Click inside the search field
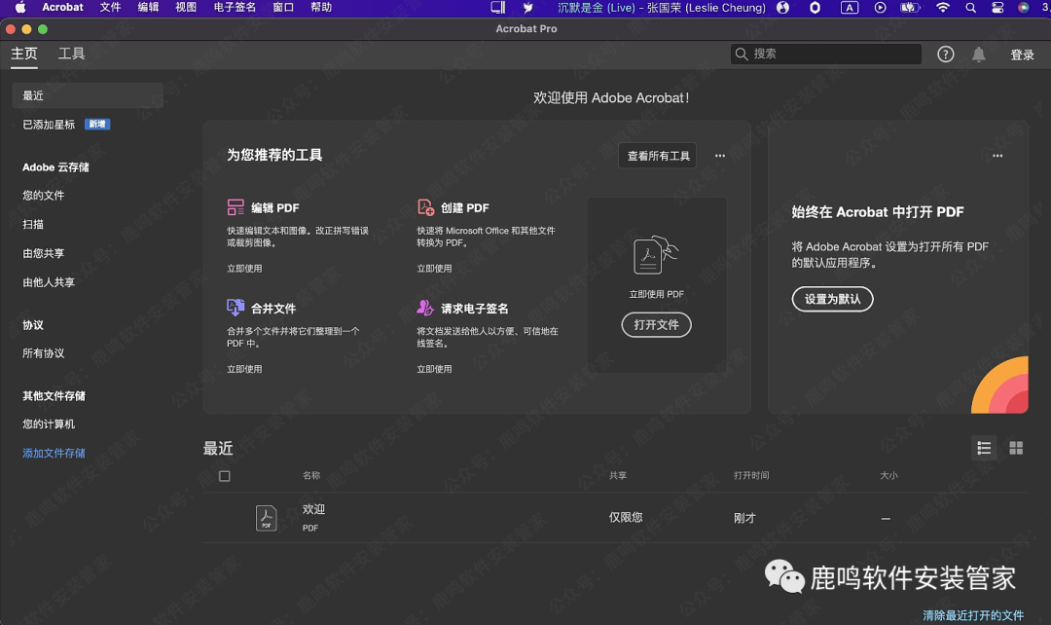Image resolution: width=1051 pixels, height=625 pixels. [x=827, y=55]
